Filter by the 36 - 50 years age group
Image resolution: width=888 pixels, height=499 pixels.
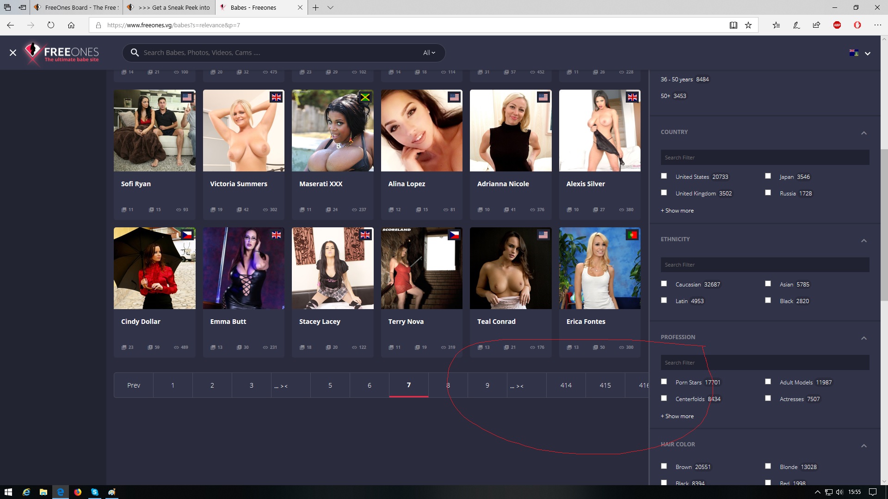pos(684,79)
